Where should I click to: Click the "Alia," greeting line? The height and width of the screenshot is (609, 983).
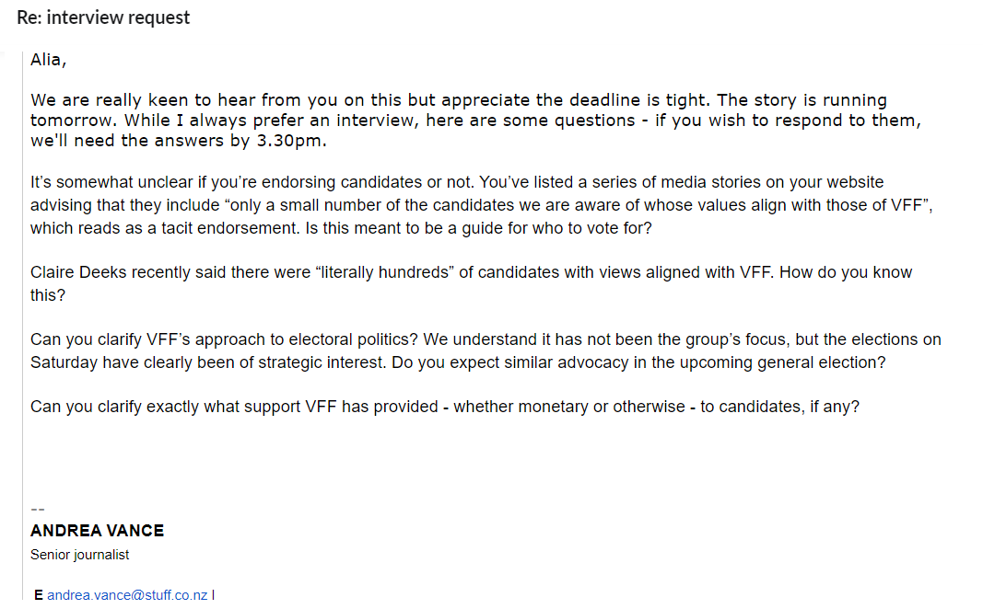coord(49,60)
